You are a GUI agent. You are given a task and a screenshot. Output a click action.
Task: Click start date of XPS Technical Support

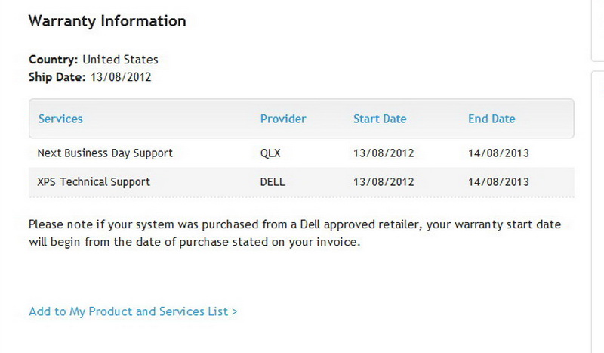point(384,182)
